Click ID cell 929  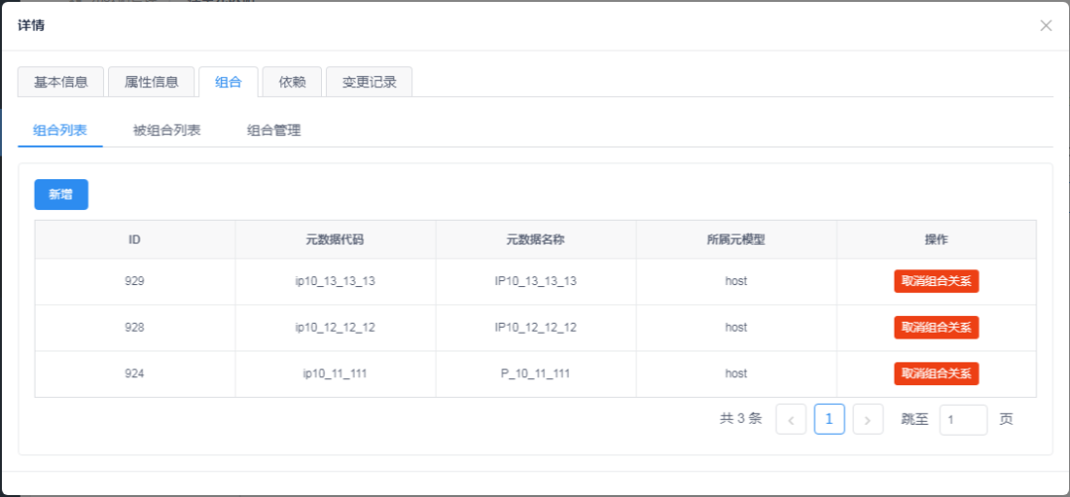coord(135,281)
